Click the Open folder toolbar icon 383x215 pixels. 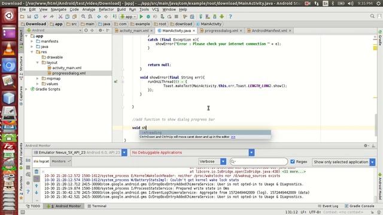[22, 17]
